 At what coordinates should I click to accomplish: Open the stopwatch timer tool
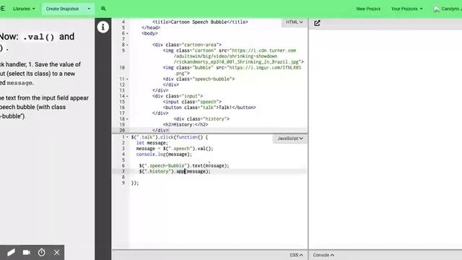pos(42,252)
